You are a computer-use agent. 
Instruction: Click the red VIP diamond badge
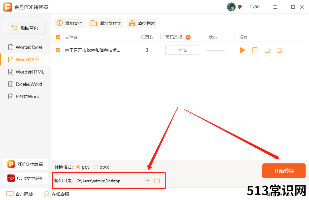240,7
